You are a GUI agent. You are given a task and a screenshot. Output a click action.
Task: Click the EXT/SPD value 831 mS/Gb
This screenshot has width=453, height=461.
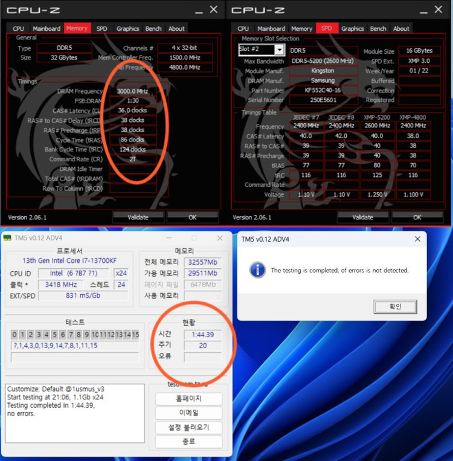point(83,295)
